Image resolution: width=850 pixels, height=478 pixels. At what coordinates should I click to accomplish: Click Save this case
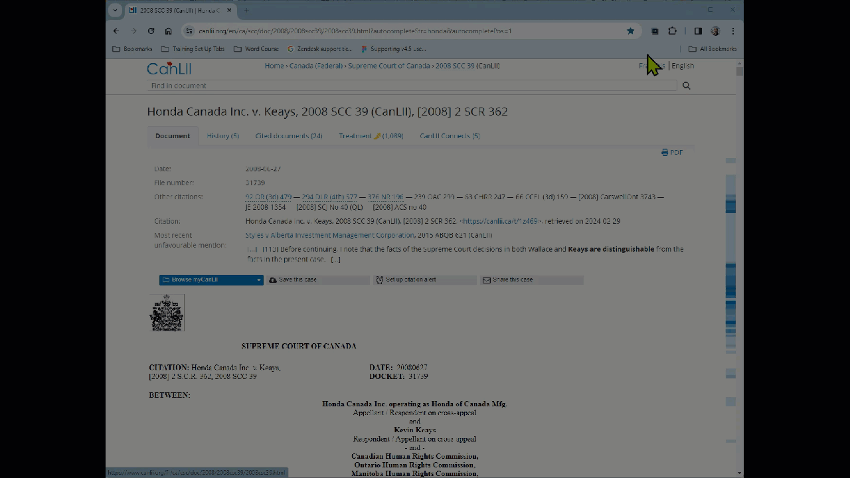point(318,280)
